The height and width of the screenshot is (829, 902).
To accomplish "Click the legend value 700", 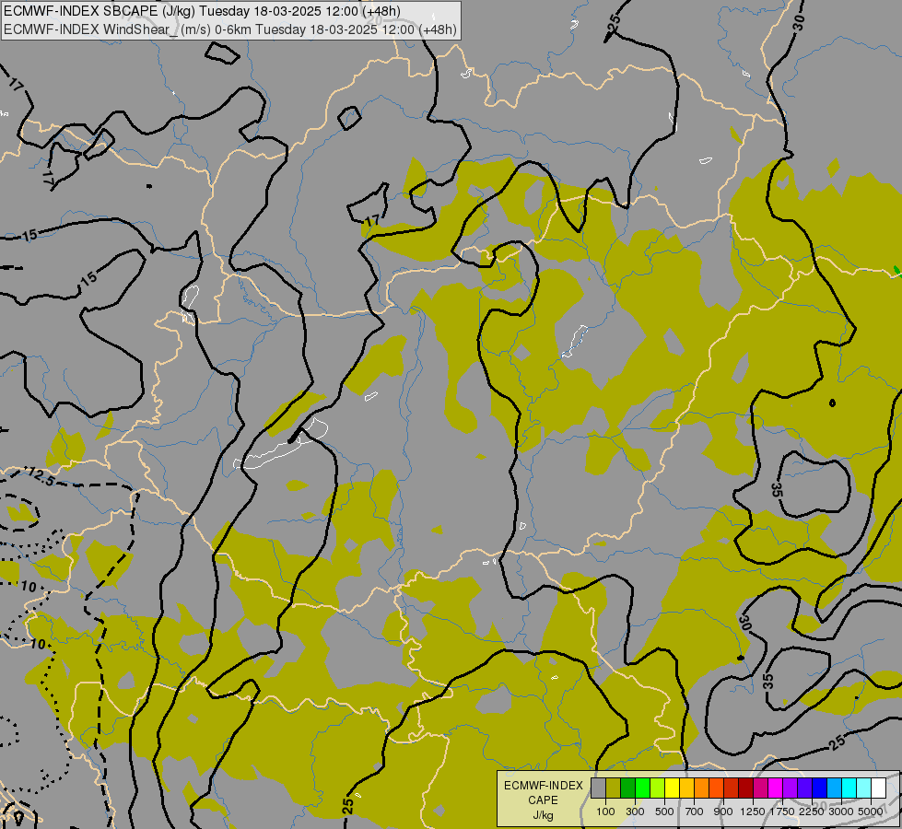I will [695, 811].
